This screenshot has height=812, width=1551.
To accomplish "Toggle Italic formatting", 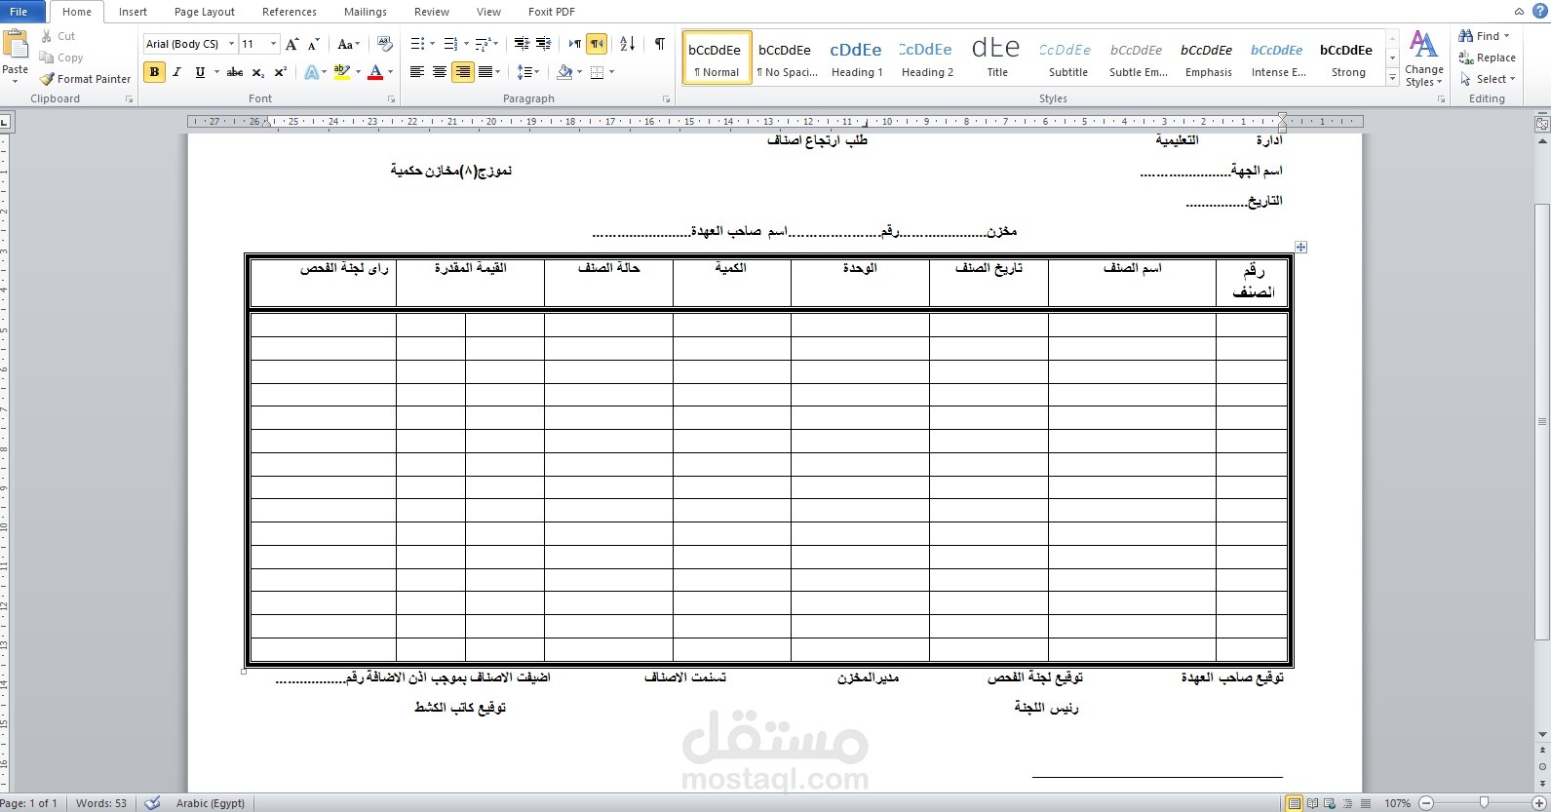I will 176,72.
